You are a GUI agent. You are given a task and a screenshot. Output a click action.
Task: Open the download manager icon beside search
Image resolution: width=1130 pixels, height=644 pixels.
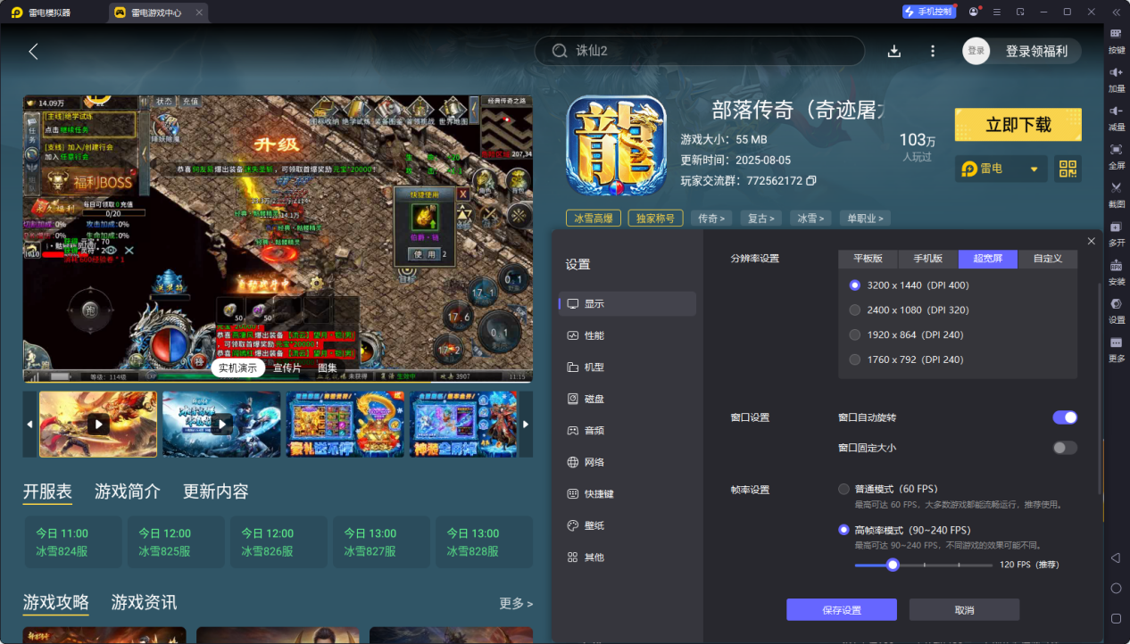[x=894, y=51]
